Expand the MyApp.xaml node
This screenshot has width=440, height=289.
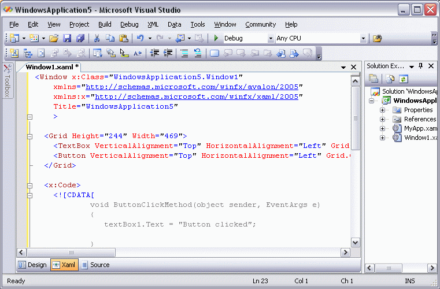pos(383,128)
